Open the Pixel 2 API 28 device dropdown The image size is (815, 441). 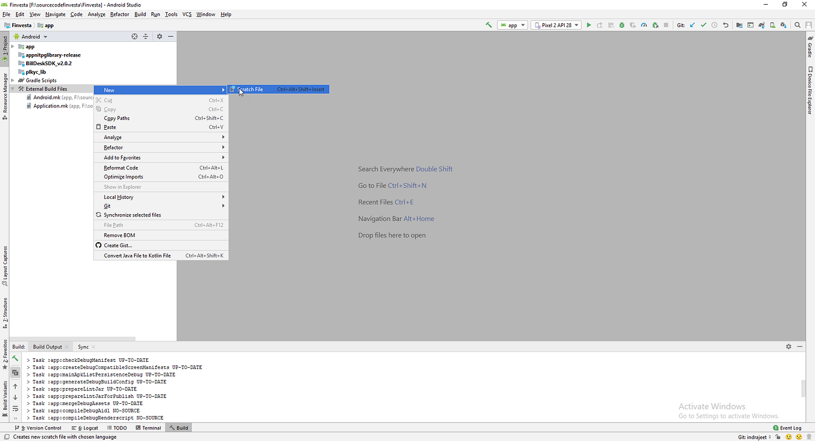(555, 25)
